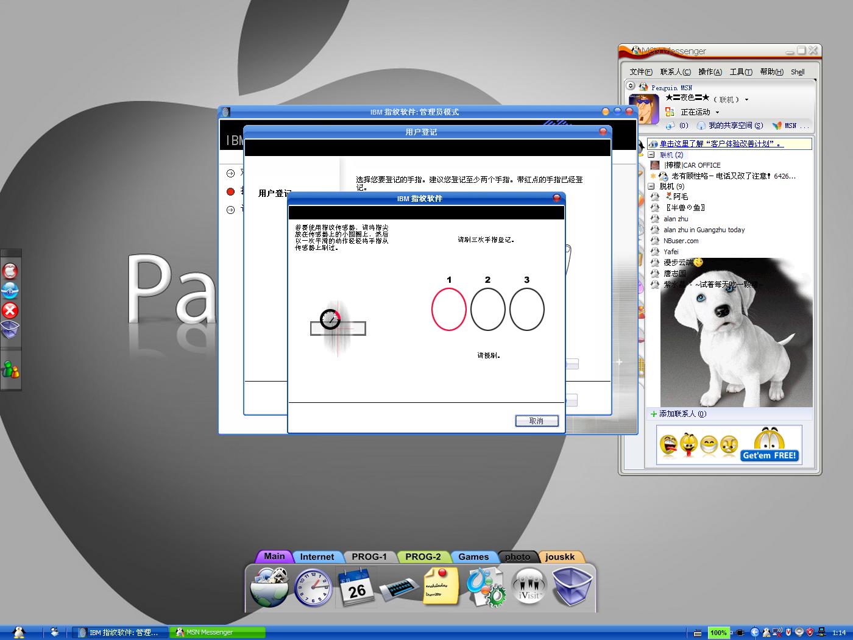
Task: Click the customer experience improvement plan link
Action: point(721,144)
